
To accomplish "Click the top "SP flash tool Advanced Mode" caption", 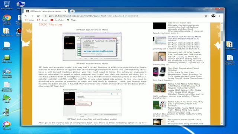I will (92, 30).
